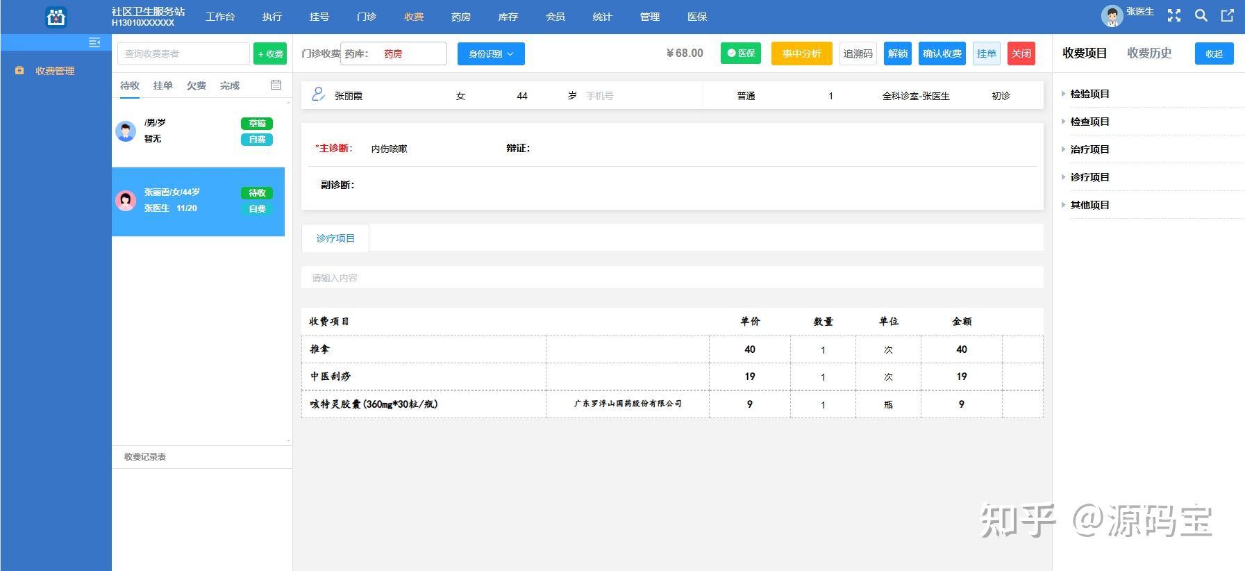Toggle fullscreen mode icon
The image size is (1245, 571).
(1174, 15)
